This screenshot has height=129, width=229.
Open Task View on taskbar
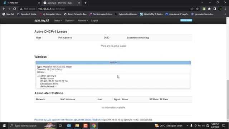coord(60,126)
